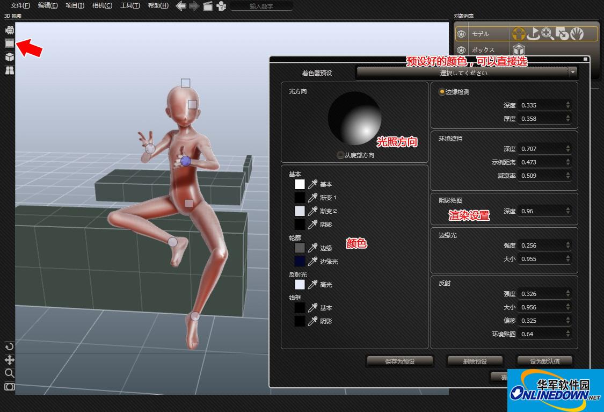The image size is (604, 412).
Task: Open the 文件(F) menu
Action: (20, 6)
